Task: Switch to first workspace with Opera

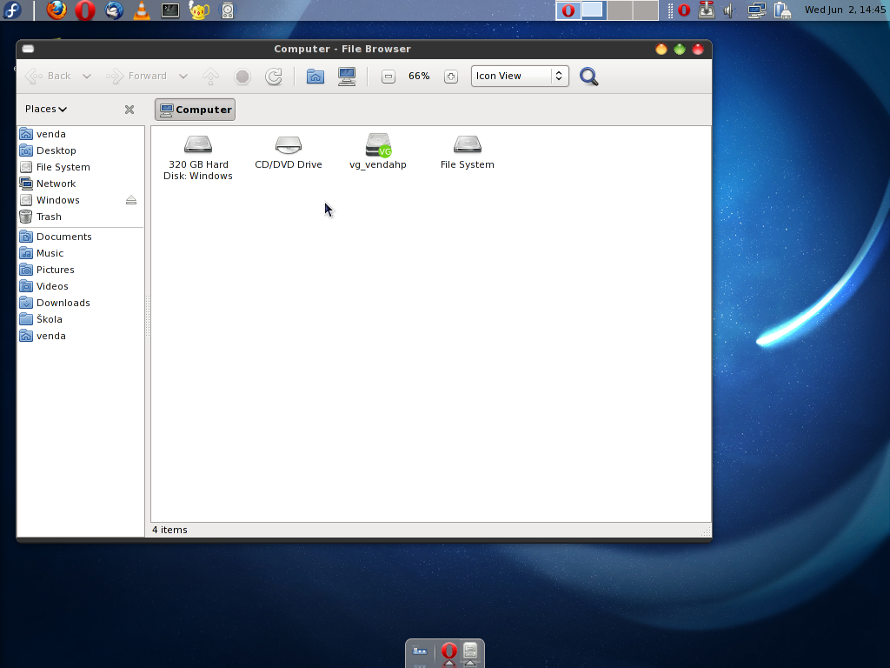Action: point(568,10)
